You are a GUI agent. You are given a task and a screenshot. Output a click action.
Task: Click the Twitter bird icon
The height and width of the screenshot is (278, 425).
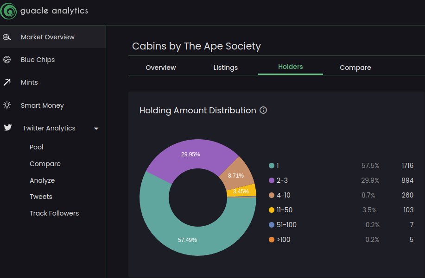click(x=8, y=127)
